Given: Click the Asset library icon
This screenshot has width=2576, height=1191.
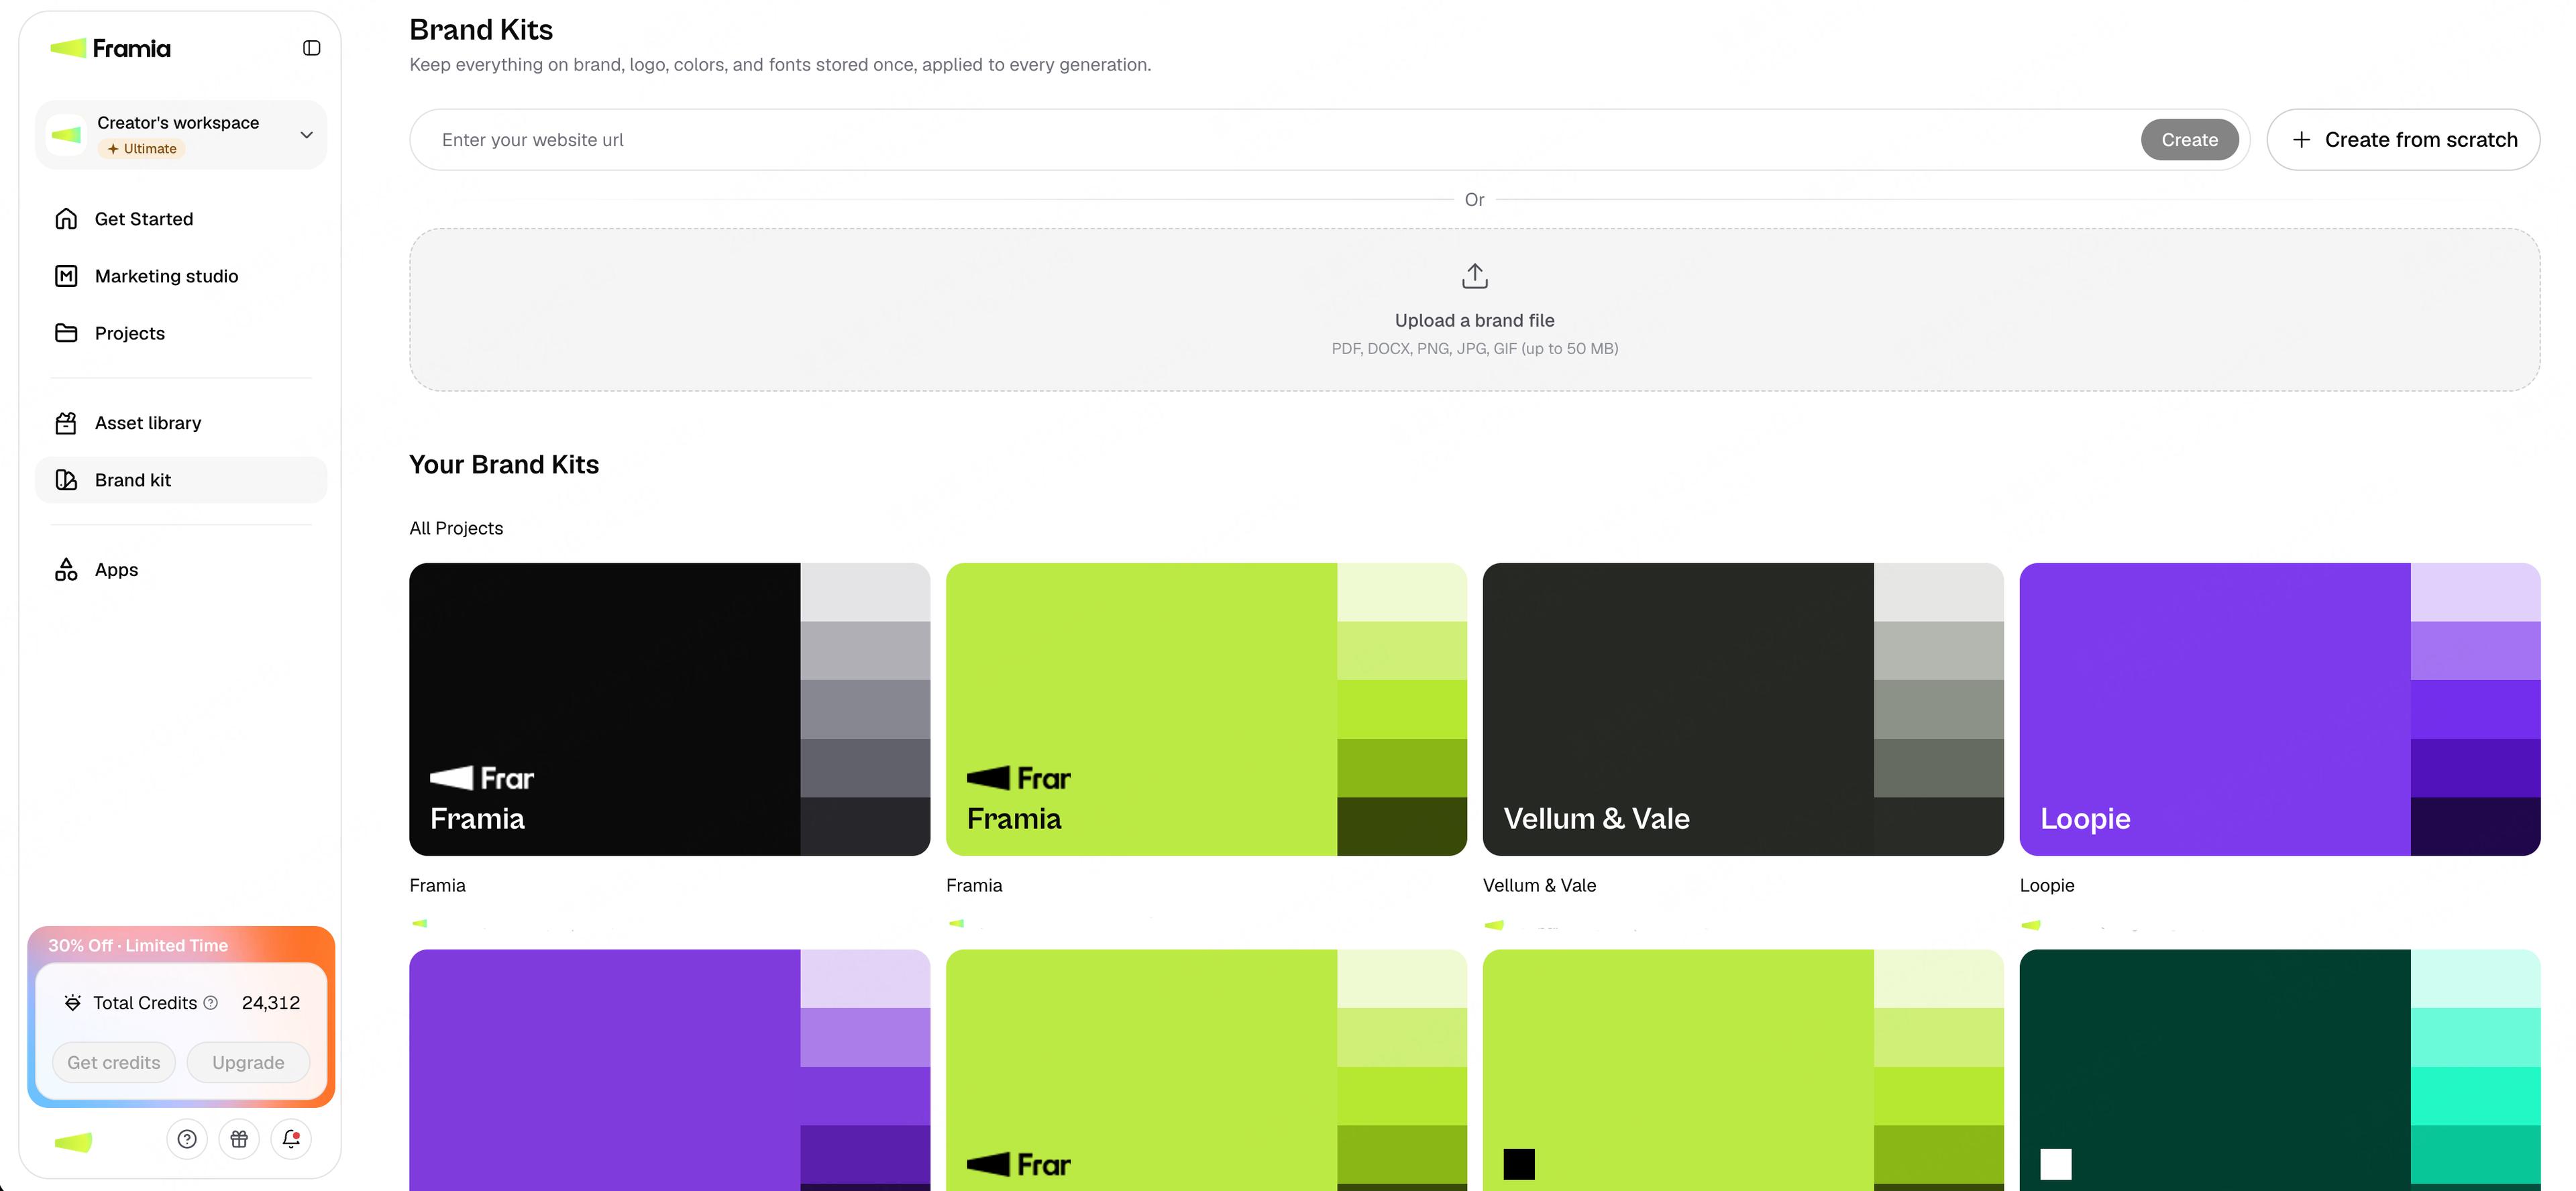Looking at the screenshot, I should (66, 423).
